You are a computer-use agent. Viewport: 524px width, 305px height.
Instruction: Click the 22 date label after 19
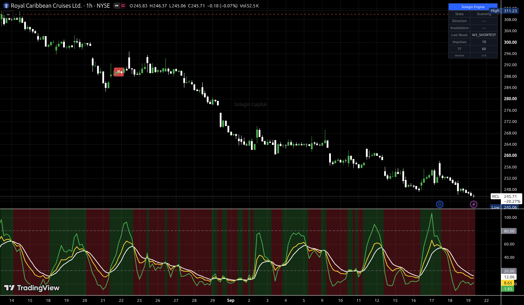coord(486,300)
